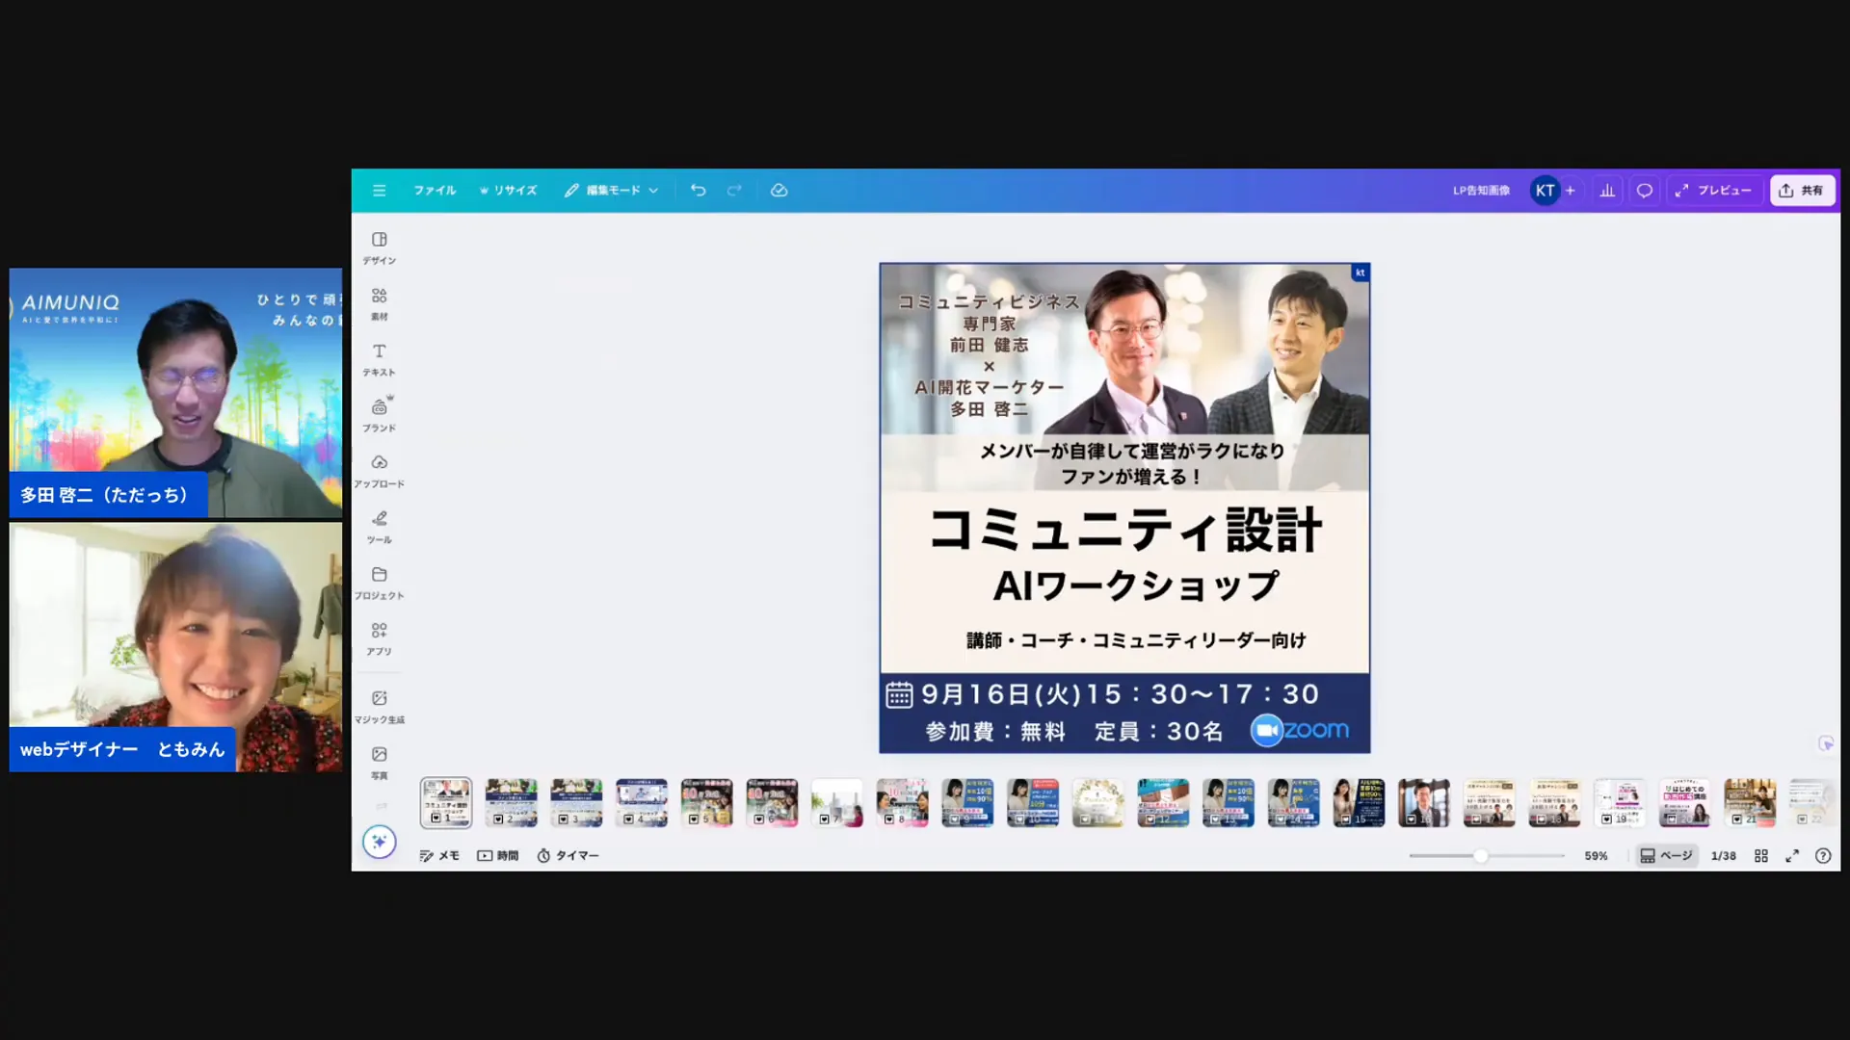1850x1040 pixels.
Task: Select page 7 thumbnail
Action: tap(837, 803)
